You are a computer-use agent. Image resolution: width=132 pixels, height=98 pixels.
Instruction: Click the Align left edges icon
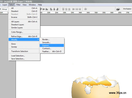[51, 9]
